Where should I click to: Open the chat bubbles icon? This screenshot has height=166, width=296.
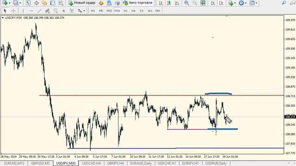[293, 3]
